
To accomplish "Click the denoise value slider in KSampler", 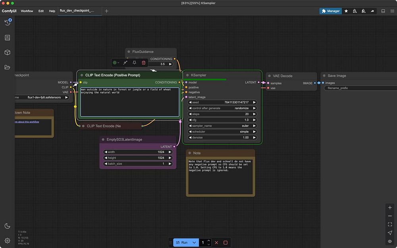I will pyautogui.click(x=222, y=138).
